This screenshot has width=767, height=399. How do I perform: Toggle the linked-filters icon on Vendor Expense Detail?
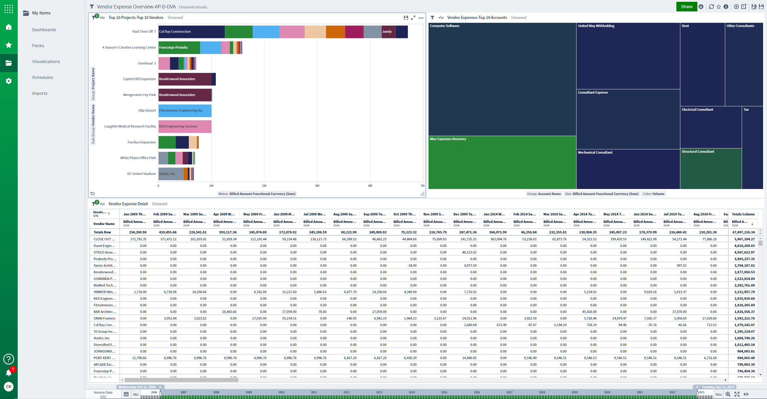(103, 204)
